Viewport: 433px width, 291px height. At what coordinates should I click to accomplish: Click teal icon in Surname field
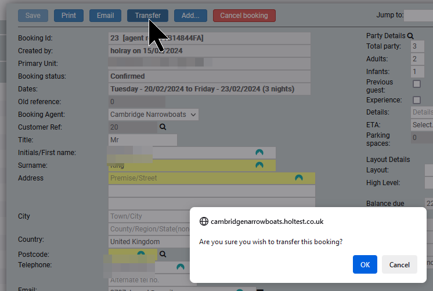259,165
